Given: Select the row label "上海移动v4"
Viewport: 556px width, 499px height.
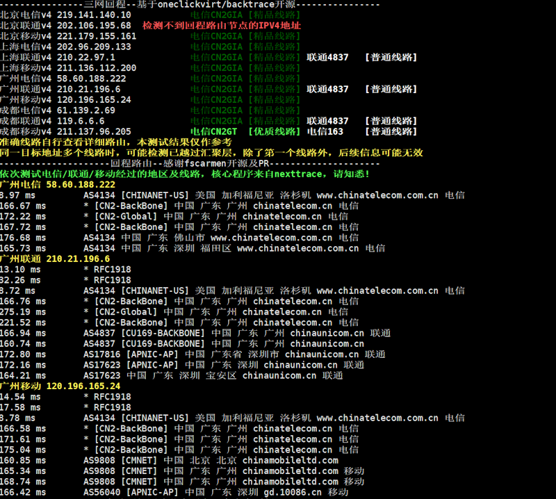Looking at the screenshot, I should pyautogui.click(x=26, y=68).
